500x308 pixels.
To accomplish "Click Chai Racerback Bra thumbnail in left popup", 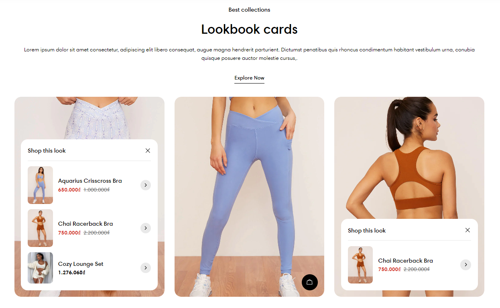I will click(40, 228).
